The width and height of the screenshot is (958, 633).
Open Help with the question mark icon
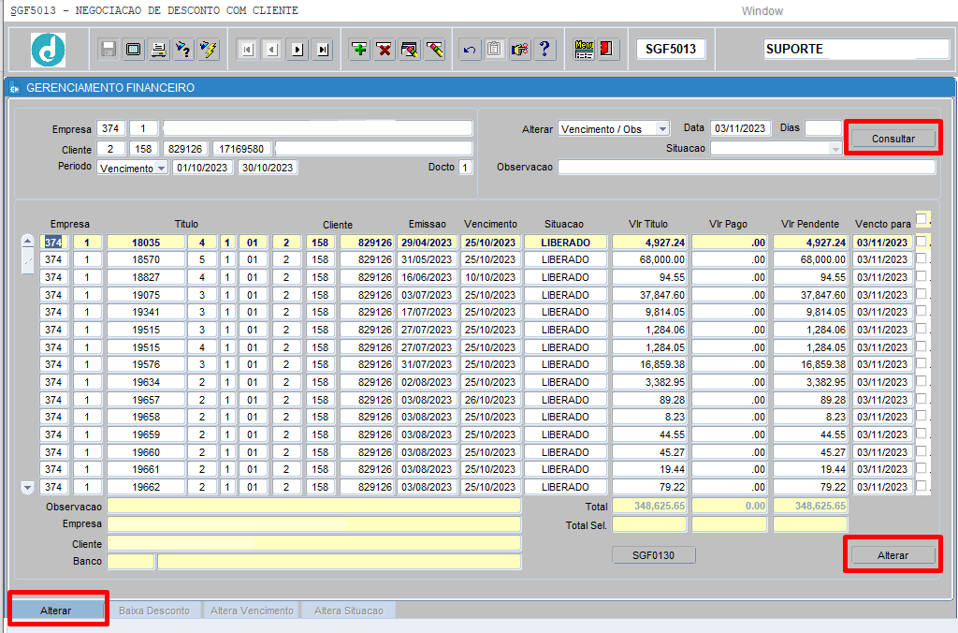[544, 50]
